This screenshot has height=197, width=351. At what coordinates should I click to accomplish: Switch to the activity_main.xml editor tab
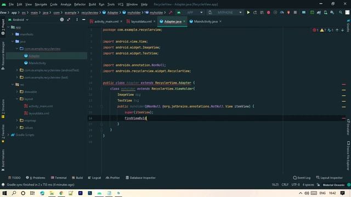pyautogui.click(x=106, y=21)
